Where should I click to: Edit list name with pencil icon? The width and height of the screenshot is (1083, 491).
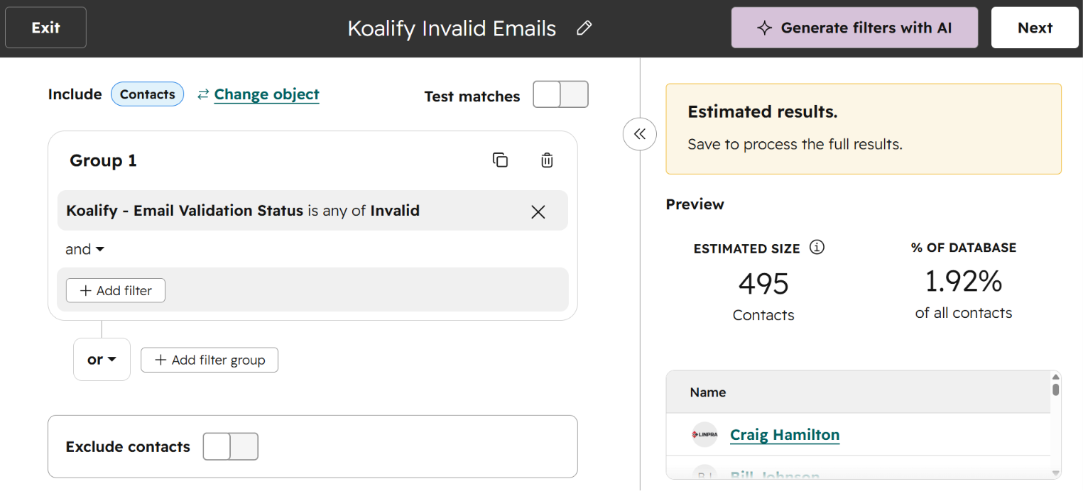[x=584, y=28]
